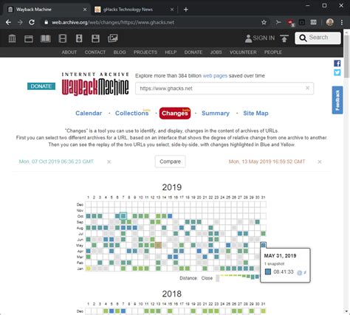
Task: Select the Changes view tab
Action: (175, 113)
